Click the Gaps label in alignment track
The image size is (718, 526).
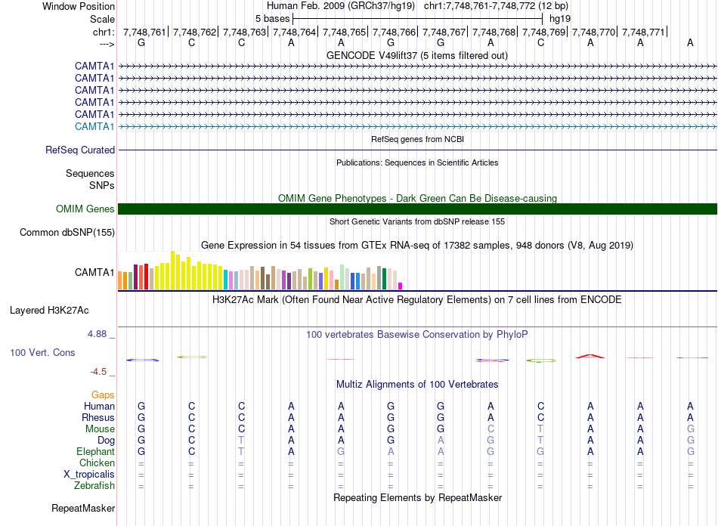click(x=103, y=394)
